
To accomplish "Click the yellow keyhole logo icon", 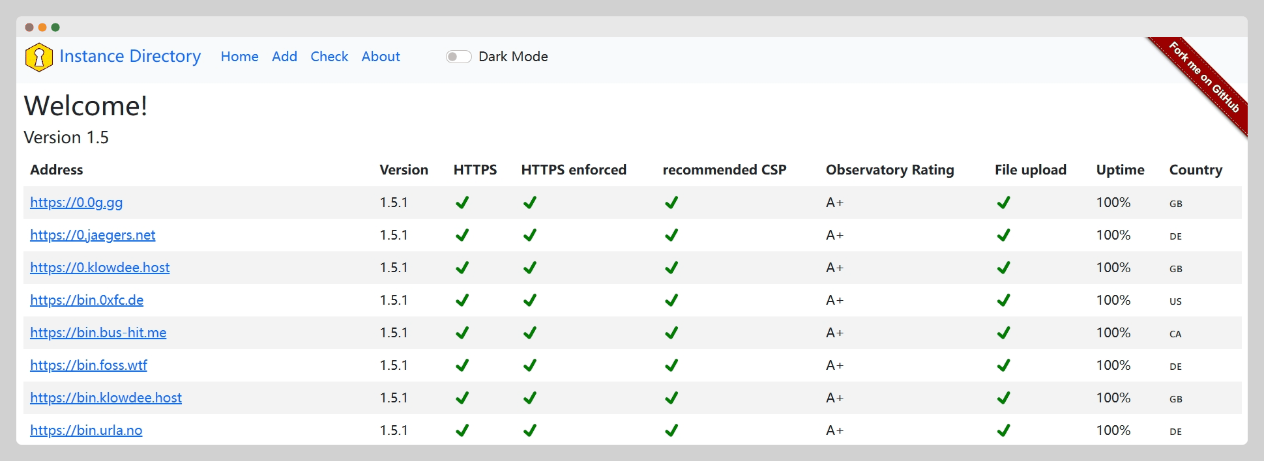I will pos(38,57).
